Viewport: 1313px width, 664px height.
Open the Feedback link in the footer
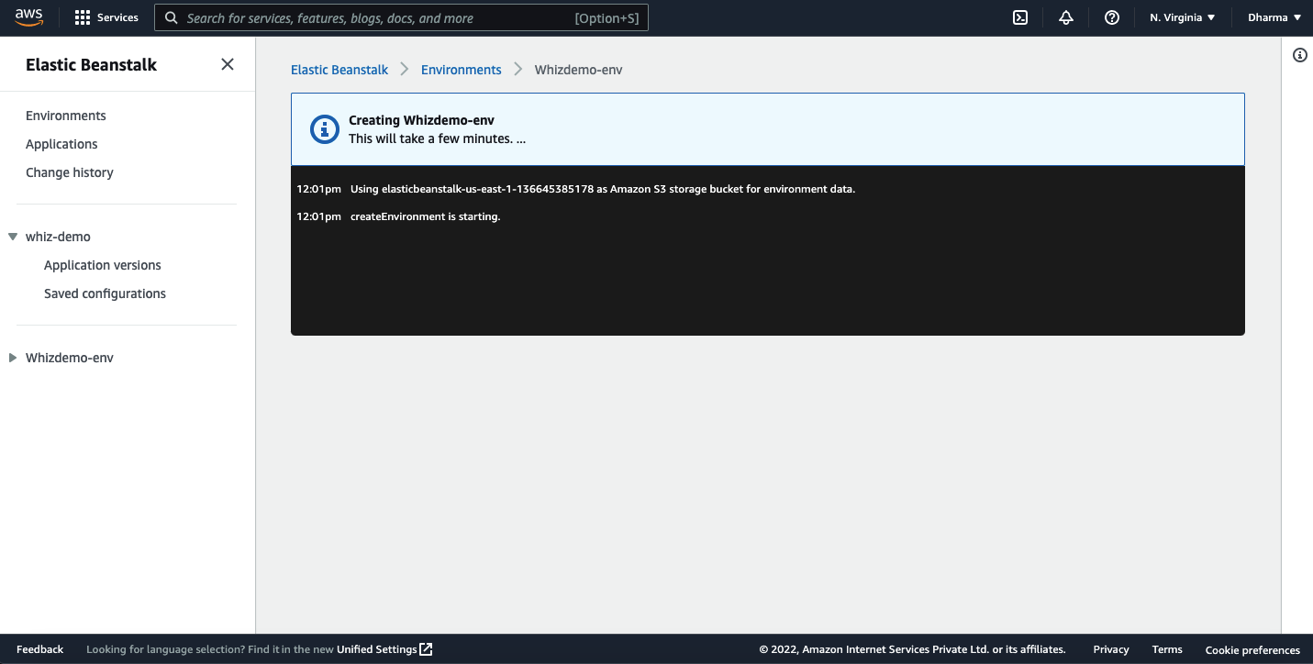[x=40, y=649]
